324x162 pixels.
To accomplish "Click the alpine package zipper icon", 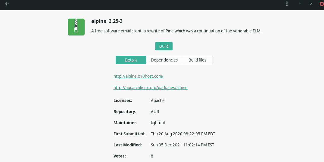I will (x=76, y=27).
